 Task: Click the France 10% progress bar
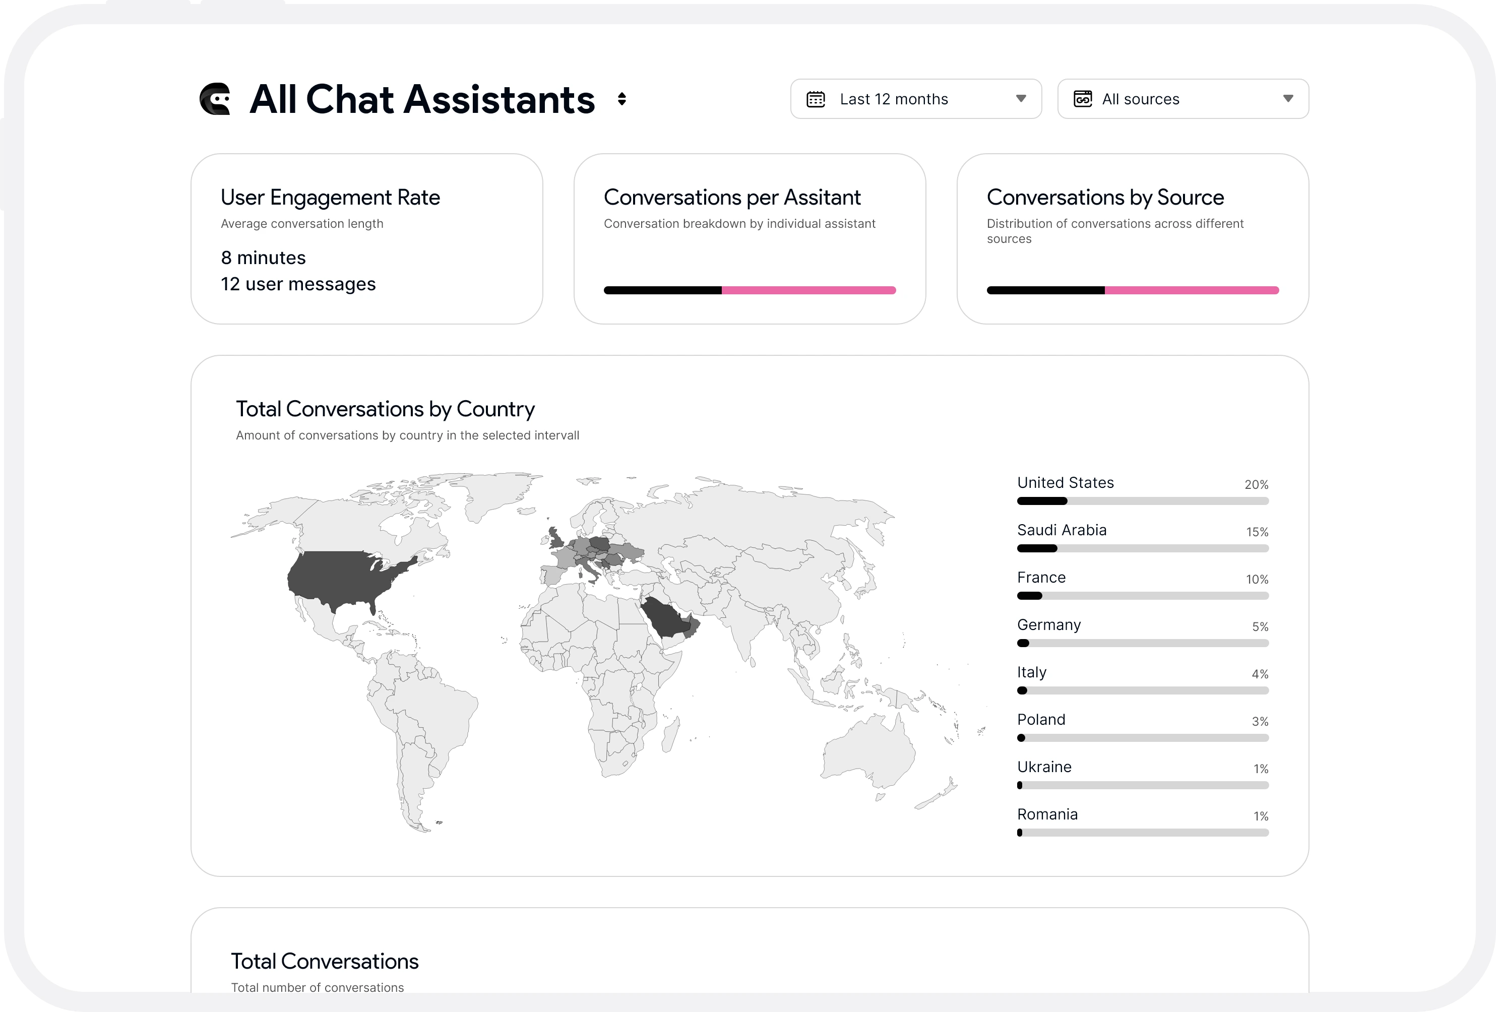tap(1143, 596)
